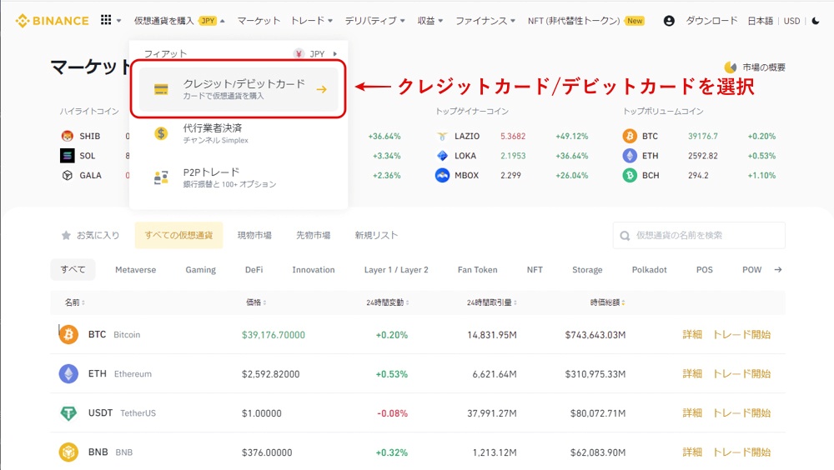
Task: Click the BTC icon in top volume coins
Action: pos(630,136)
